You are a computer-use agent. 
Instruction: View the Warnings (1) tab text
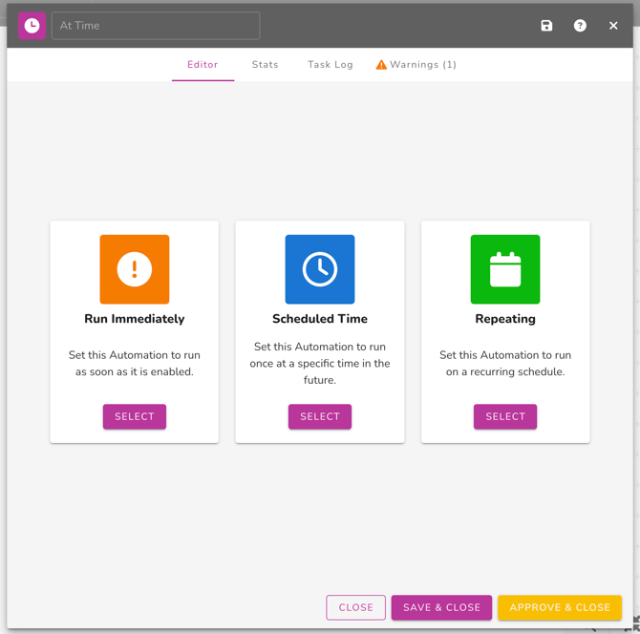pyautogui.click(x=423, y=65)
